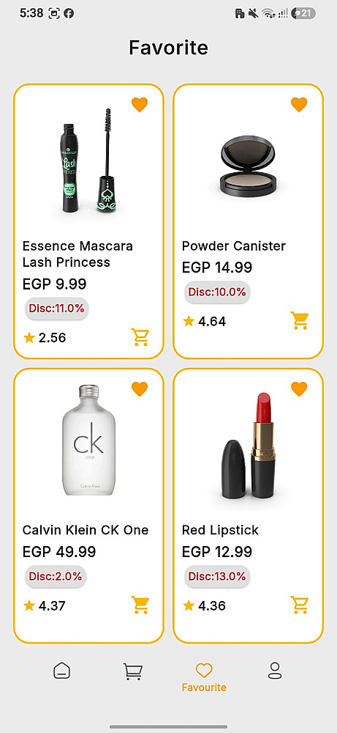
Task: Open the Profile tab
Action: (x=275, y=671)
